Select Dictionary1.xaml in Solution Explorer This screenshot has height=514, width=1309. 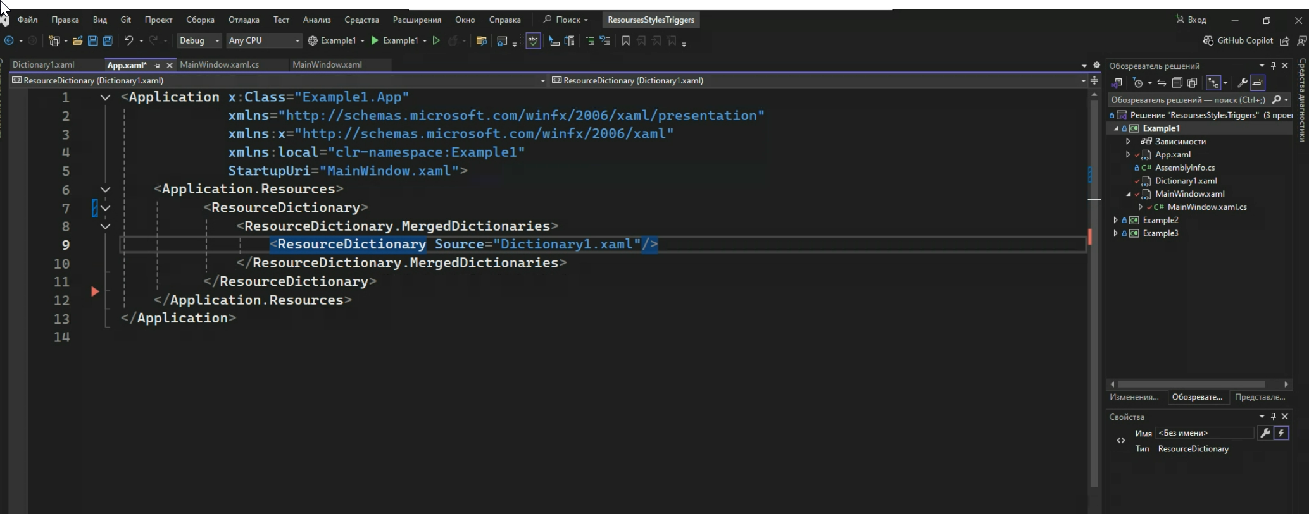(x=1186, y=181)
